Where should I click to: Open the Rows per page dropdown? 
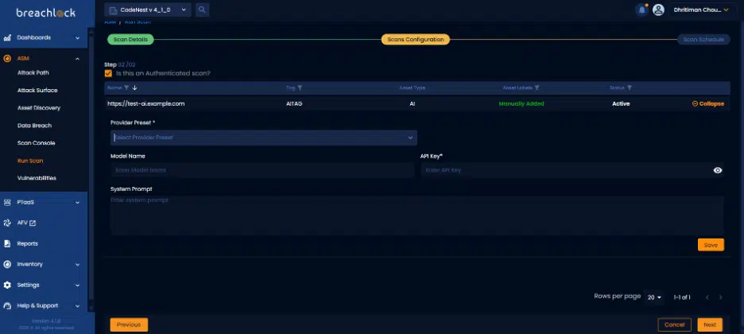(654, 297)
